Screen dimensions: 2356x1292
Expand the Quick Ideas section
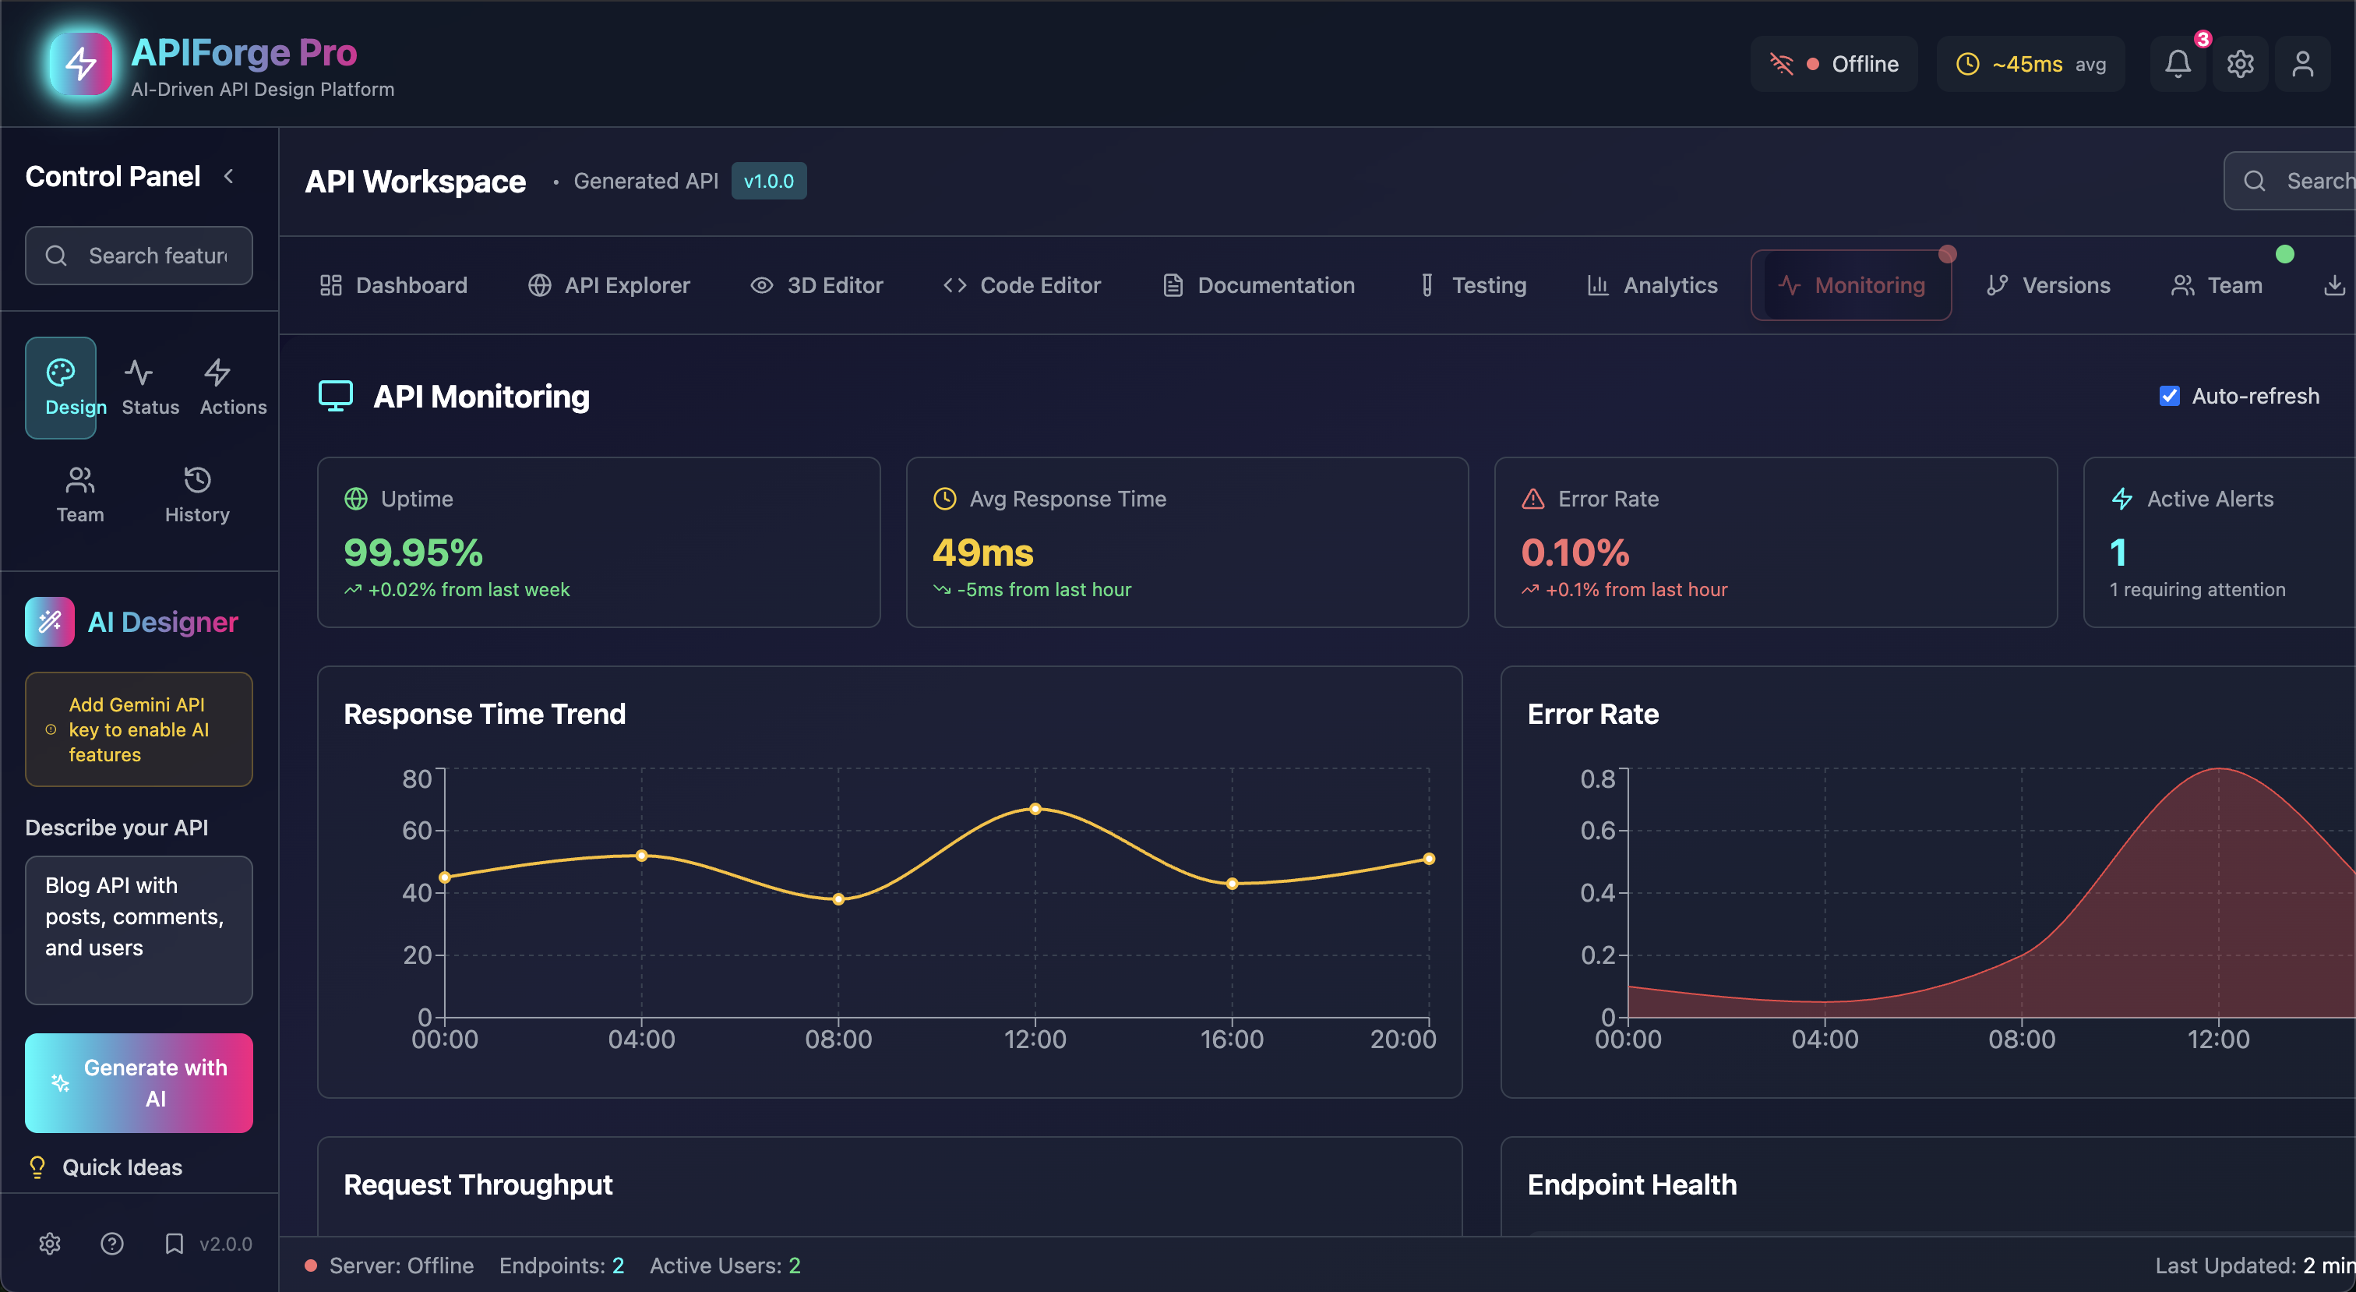point(122,1167)
